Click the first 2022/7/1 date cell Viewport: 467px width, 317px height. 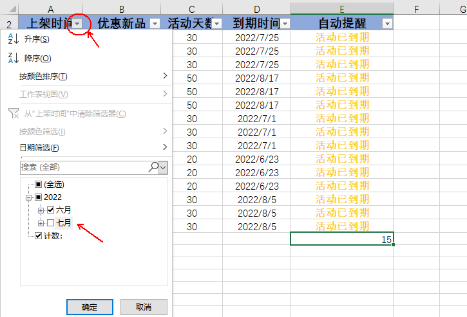257,119
